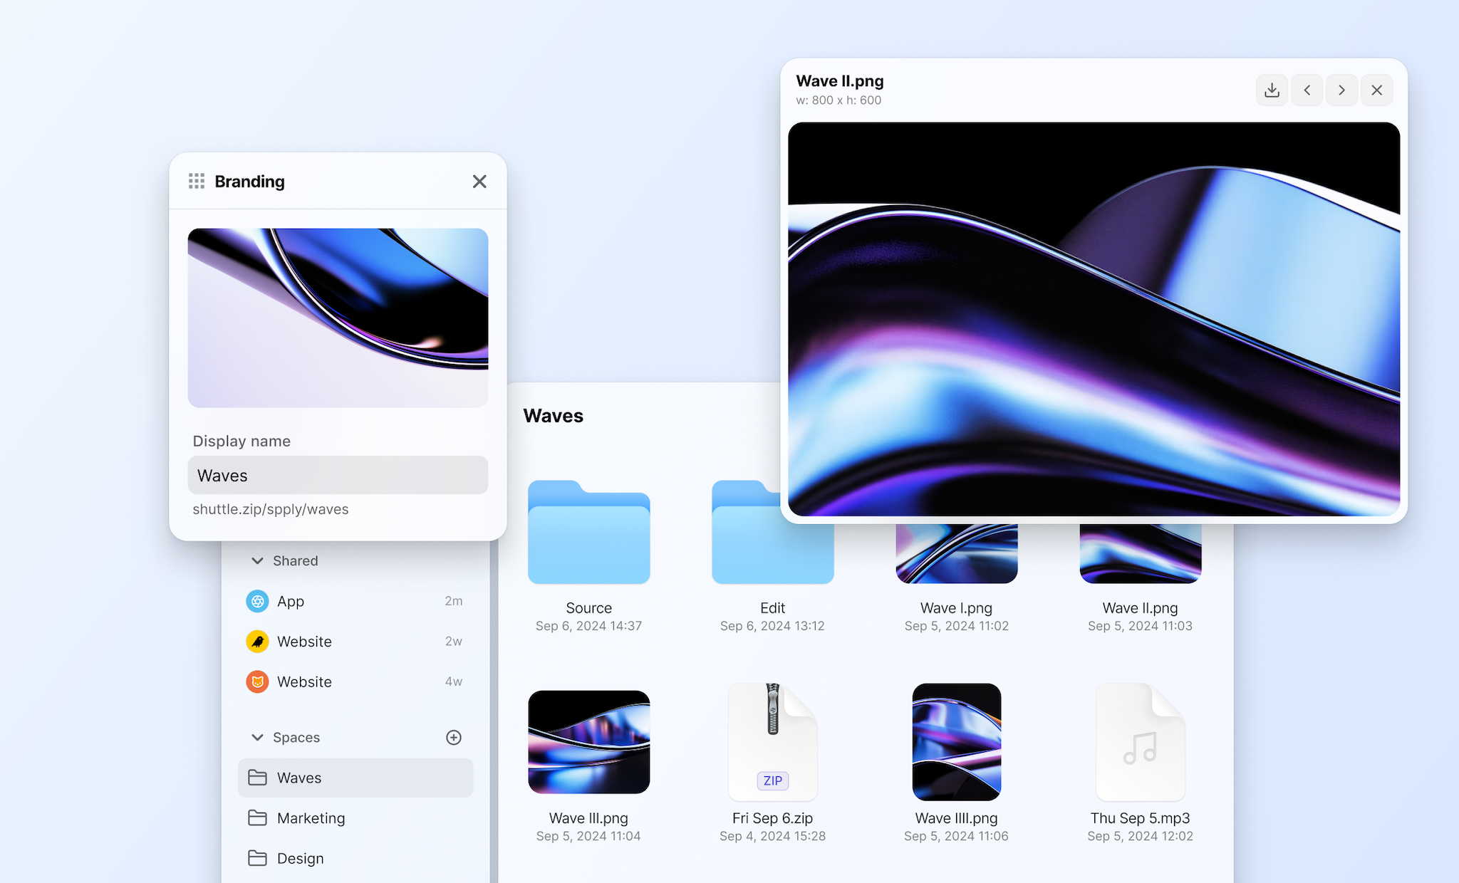Collapse the Shared section
1459x883 pixels.
click(x=257, y=561)
